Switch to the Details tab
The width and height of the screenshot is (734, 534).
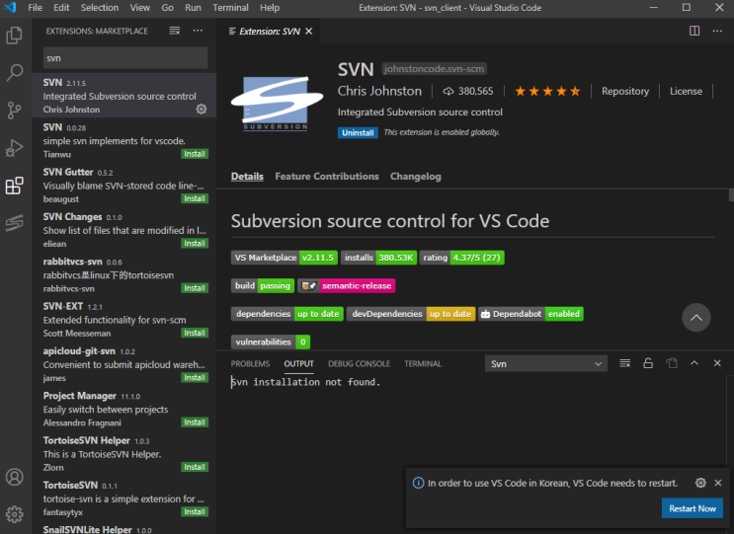pos(247,177)
